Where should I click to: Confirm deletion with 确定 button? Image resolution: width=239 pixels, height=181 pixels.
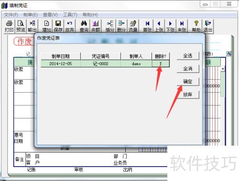(x=188, y=82)
